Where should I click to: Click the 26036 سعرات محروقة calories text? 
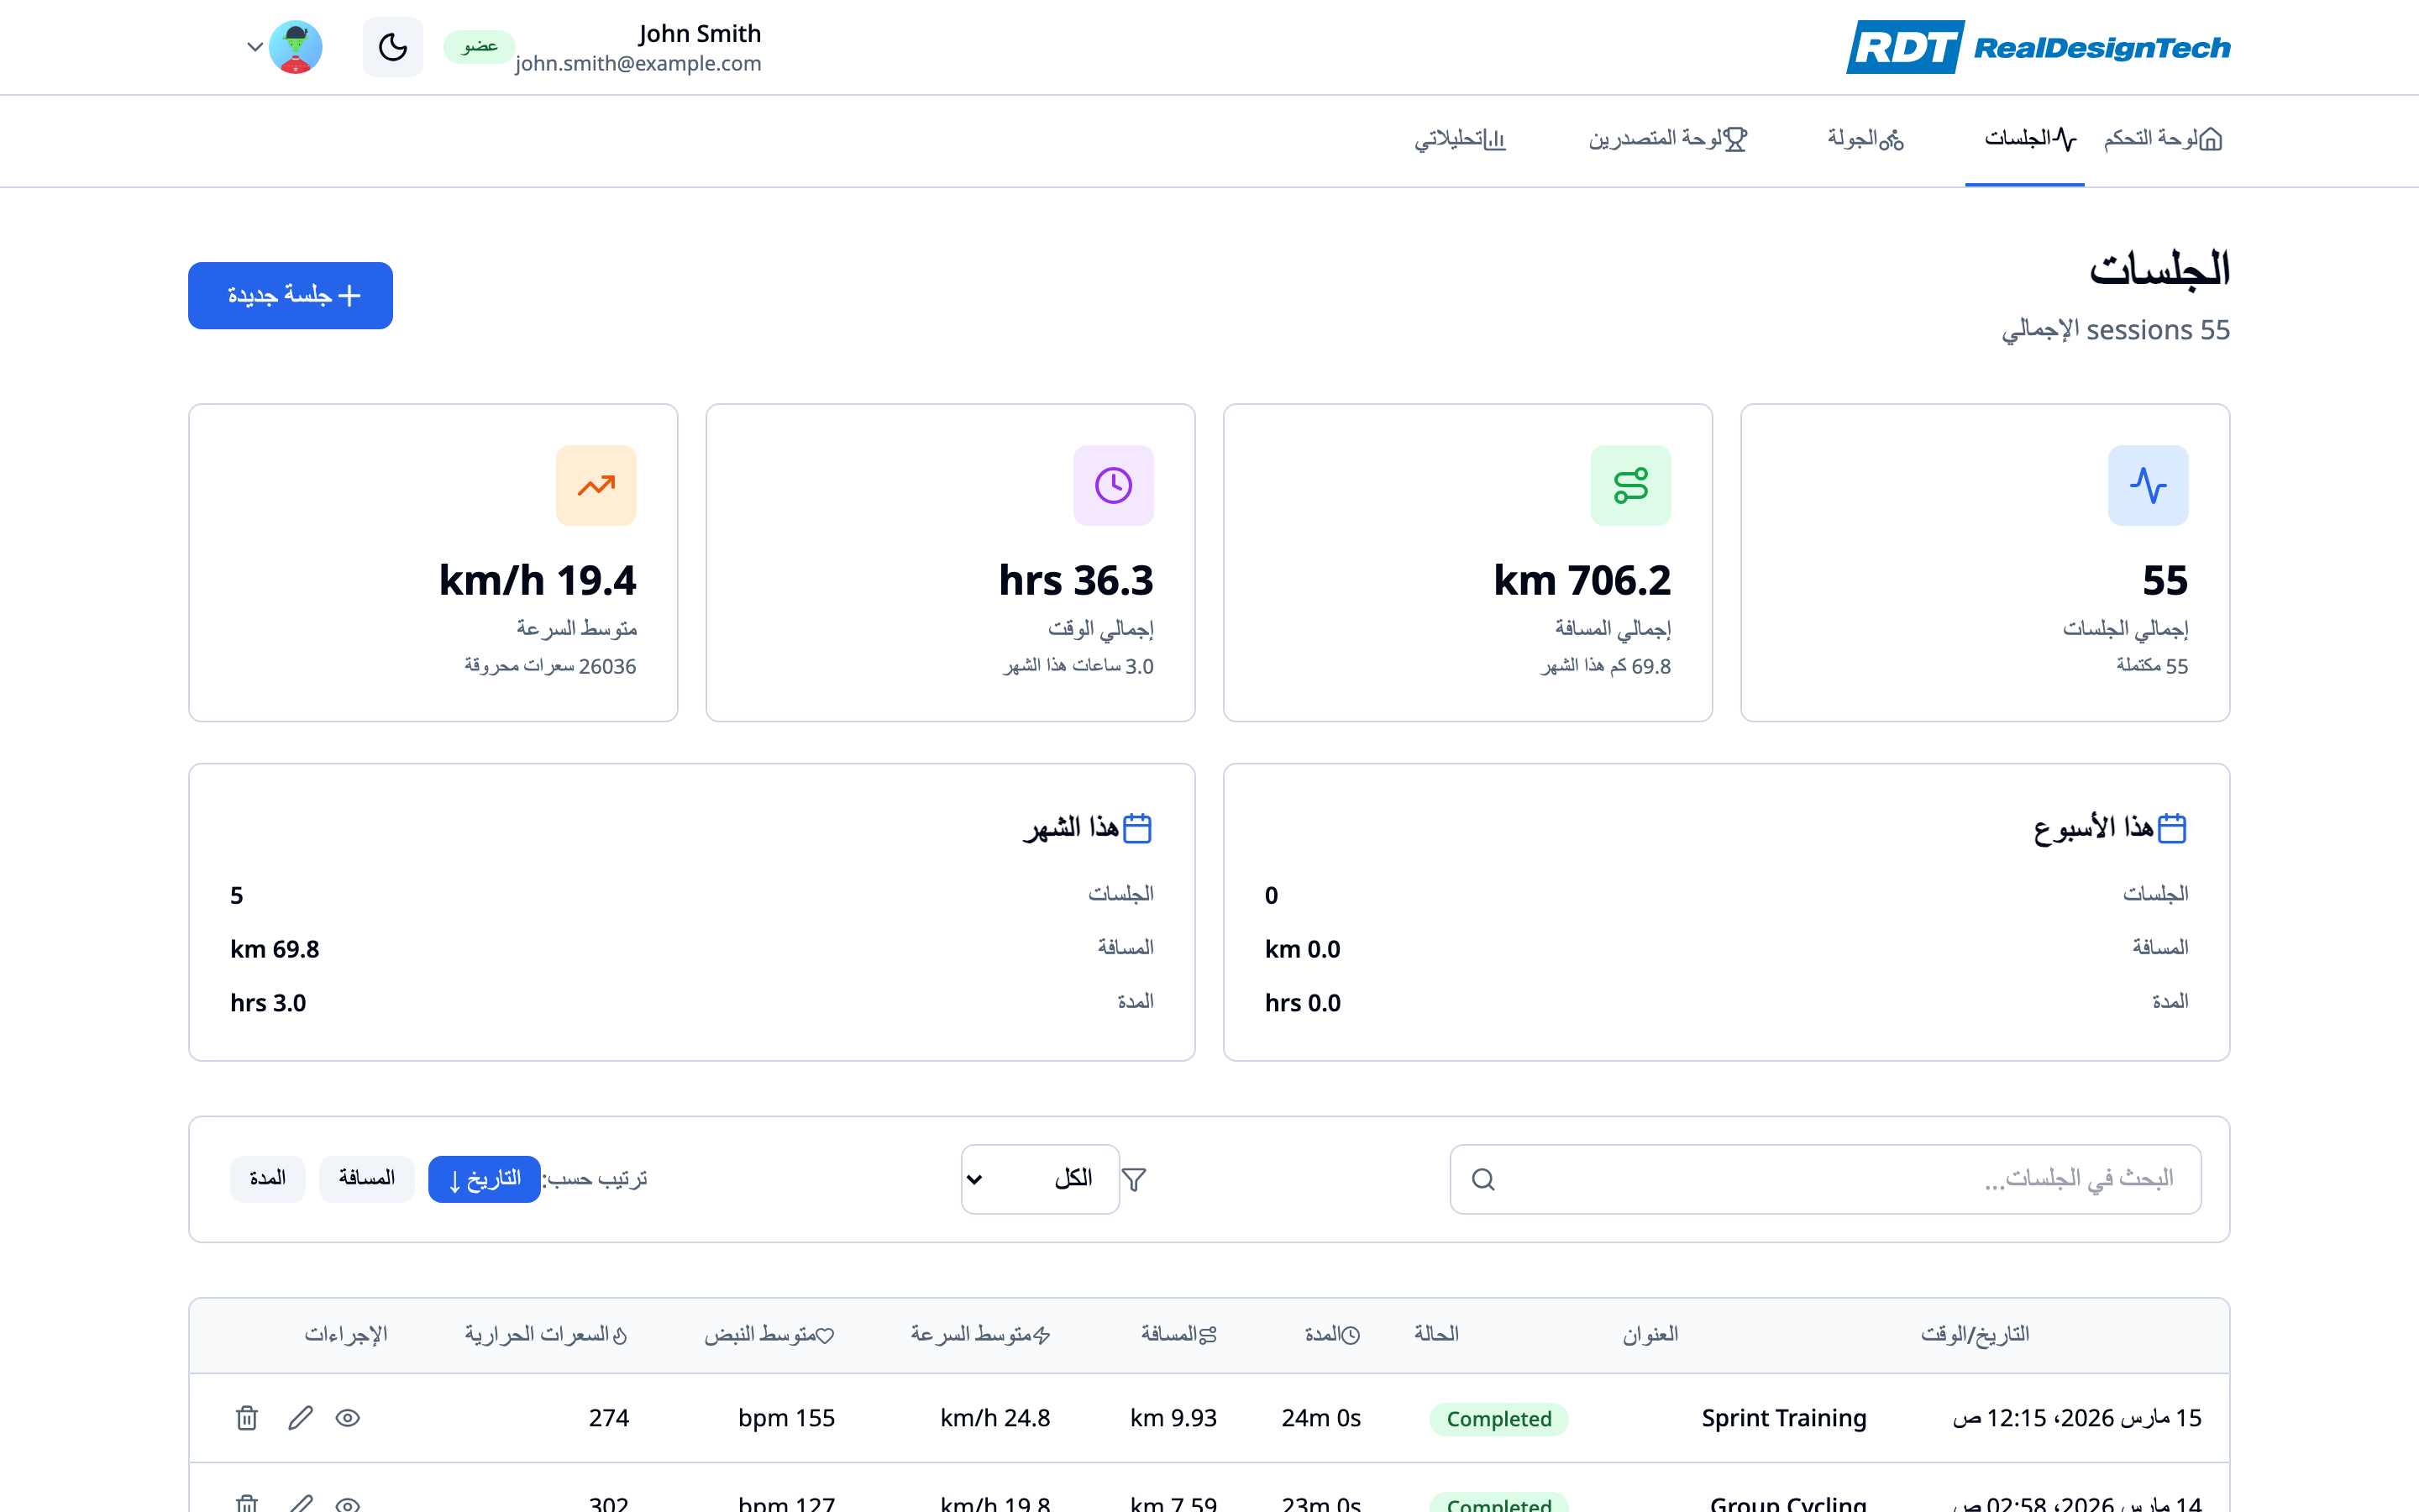coord(550,666)
